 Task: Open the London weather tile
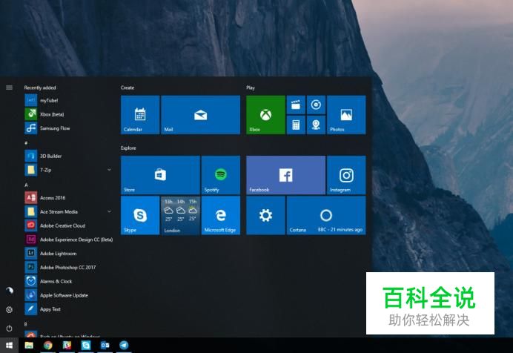180,215
